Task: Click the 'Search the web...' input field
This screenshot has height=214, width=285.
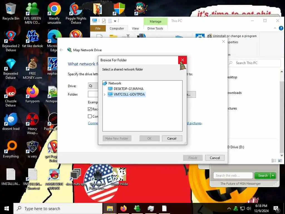Action: (233, 176)
